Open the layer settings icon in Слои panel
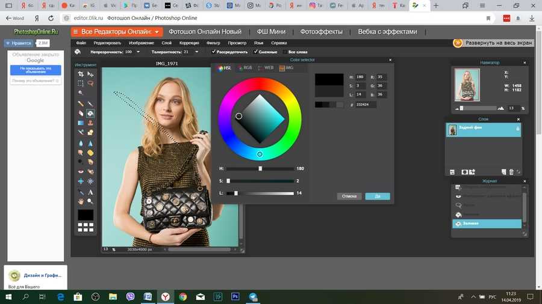The image size is (542, 304). [452, 172]
